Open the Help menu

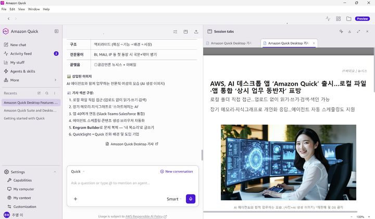coord(46,9)
